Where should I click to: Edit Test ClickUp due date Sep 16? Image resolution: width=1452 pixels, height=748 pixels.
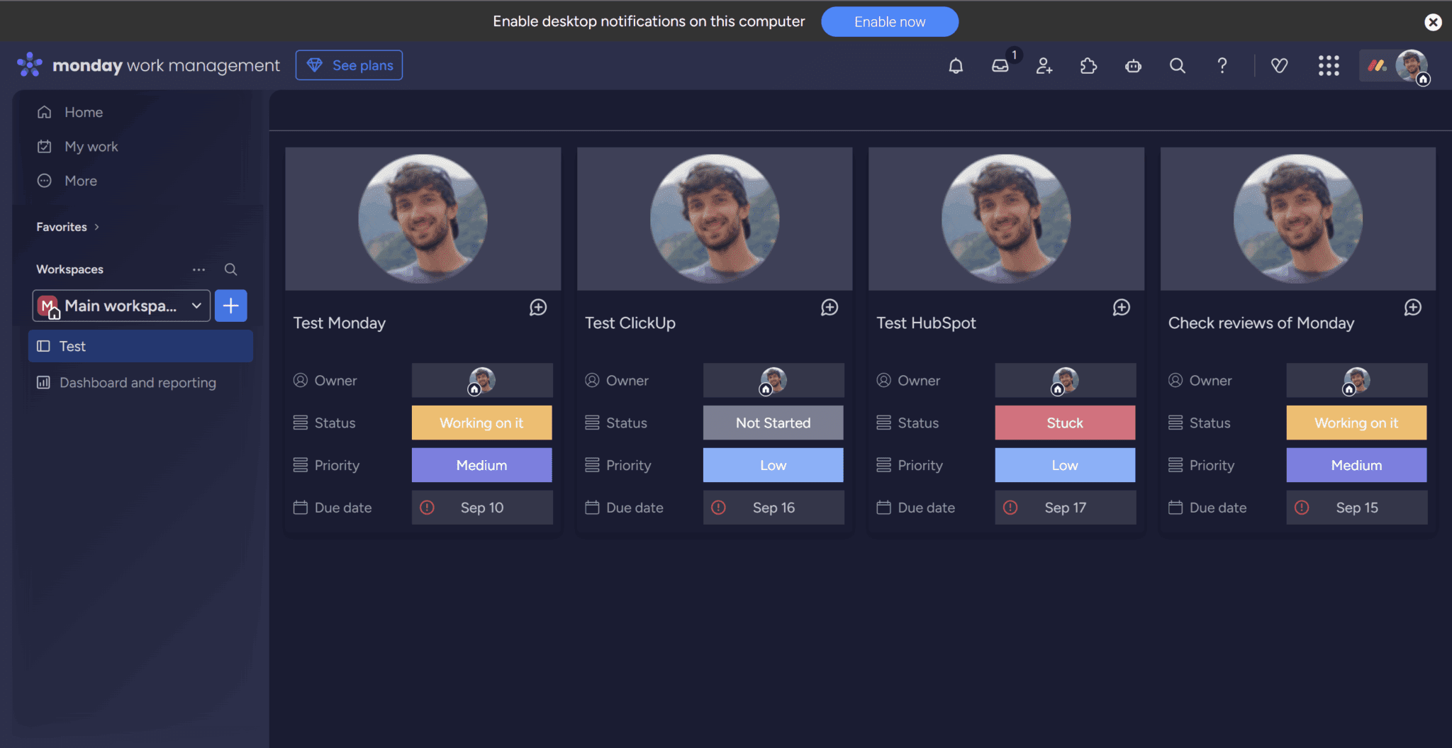click(x=774, y=508)
